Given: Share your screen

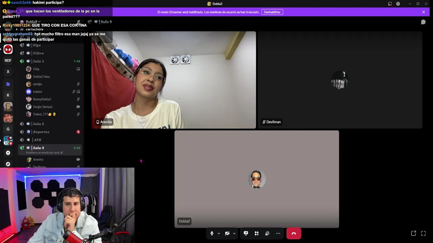Looking at the screenshot, I should point(246,233).
